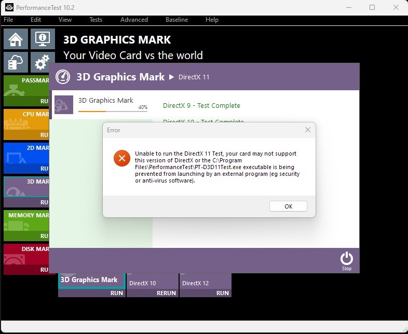Open the Edit menu
408x334 pixels.
36,20
